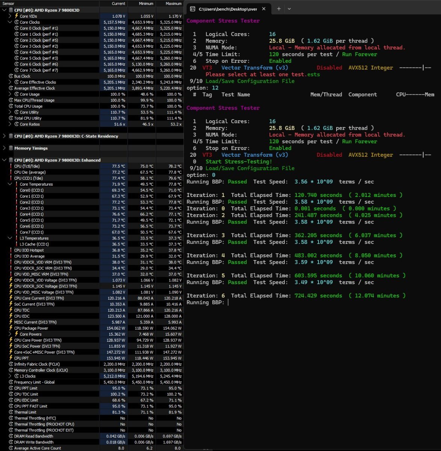Open the terminal new-tab dropdown arrow

point(290,9)
